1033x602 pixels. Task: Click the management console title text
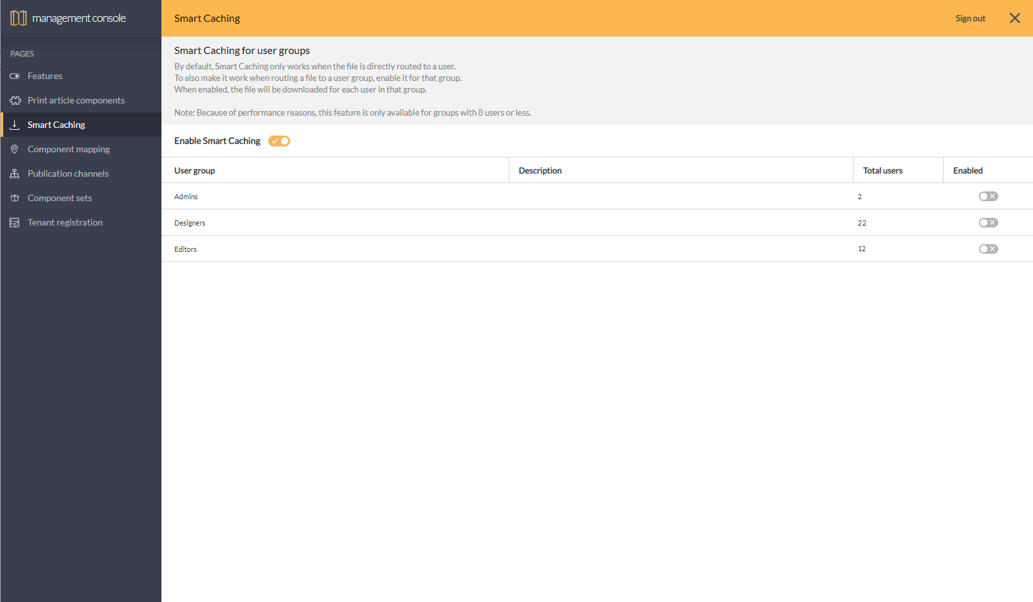tap(79, 18)
